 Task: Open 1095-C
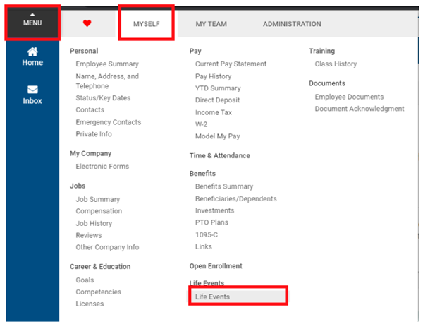[x=207, y=234]
